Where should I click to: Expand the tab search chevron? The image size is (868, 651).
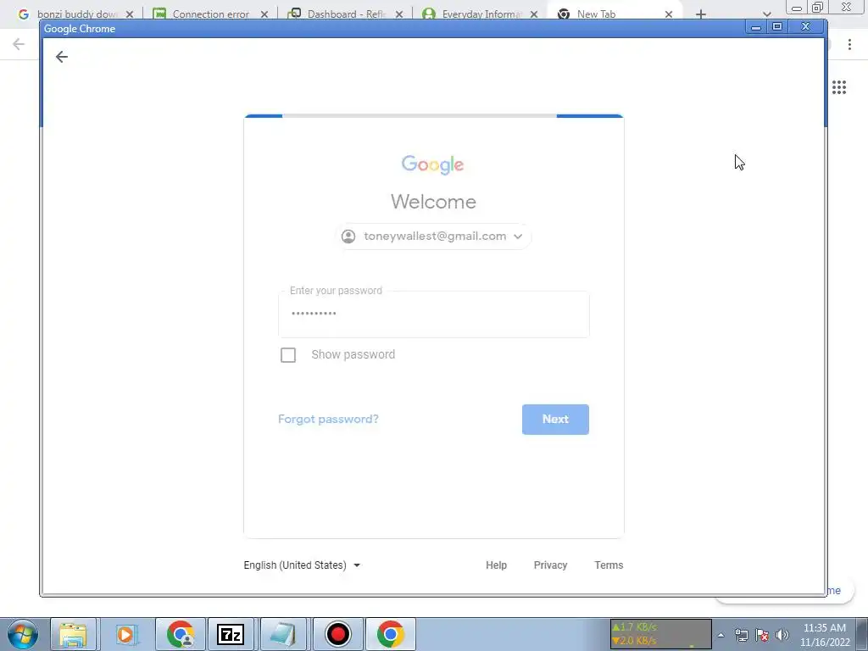click(766, 14)
